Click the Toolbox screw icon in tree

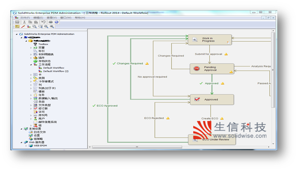pos(35,44)
